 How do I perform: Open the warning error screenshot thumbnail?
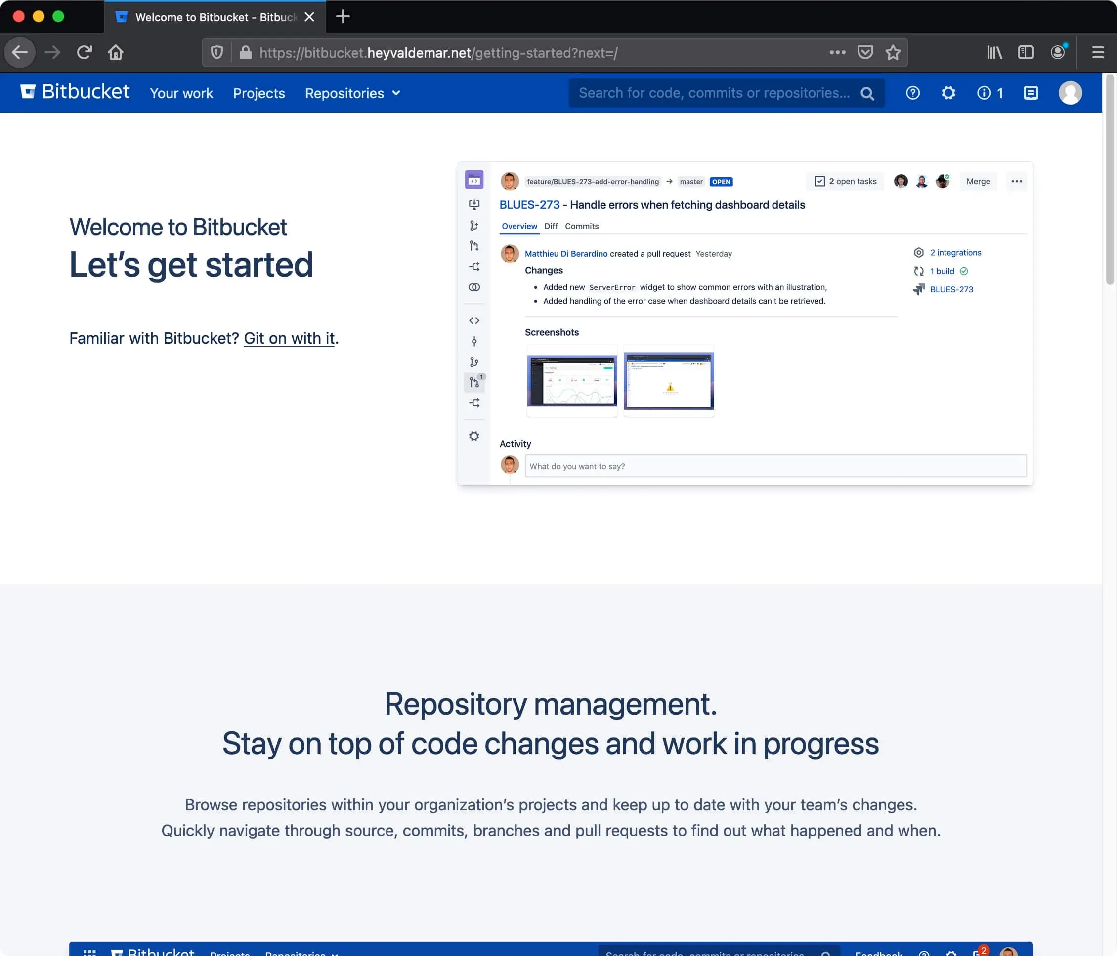tap(669, 380)
